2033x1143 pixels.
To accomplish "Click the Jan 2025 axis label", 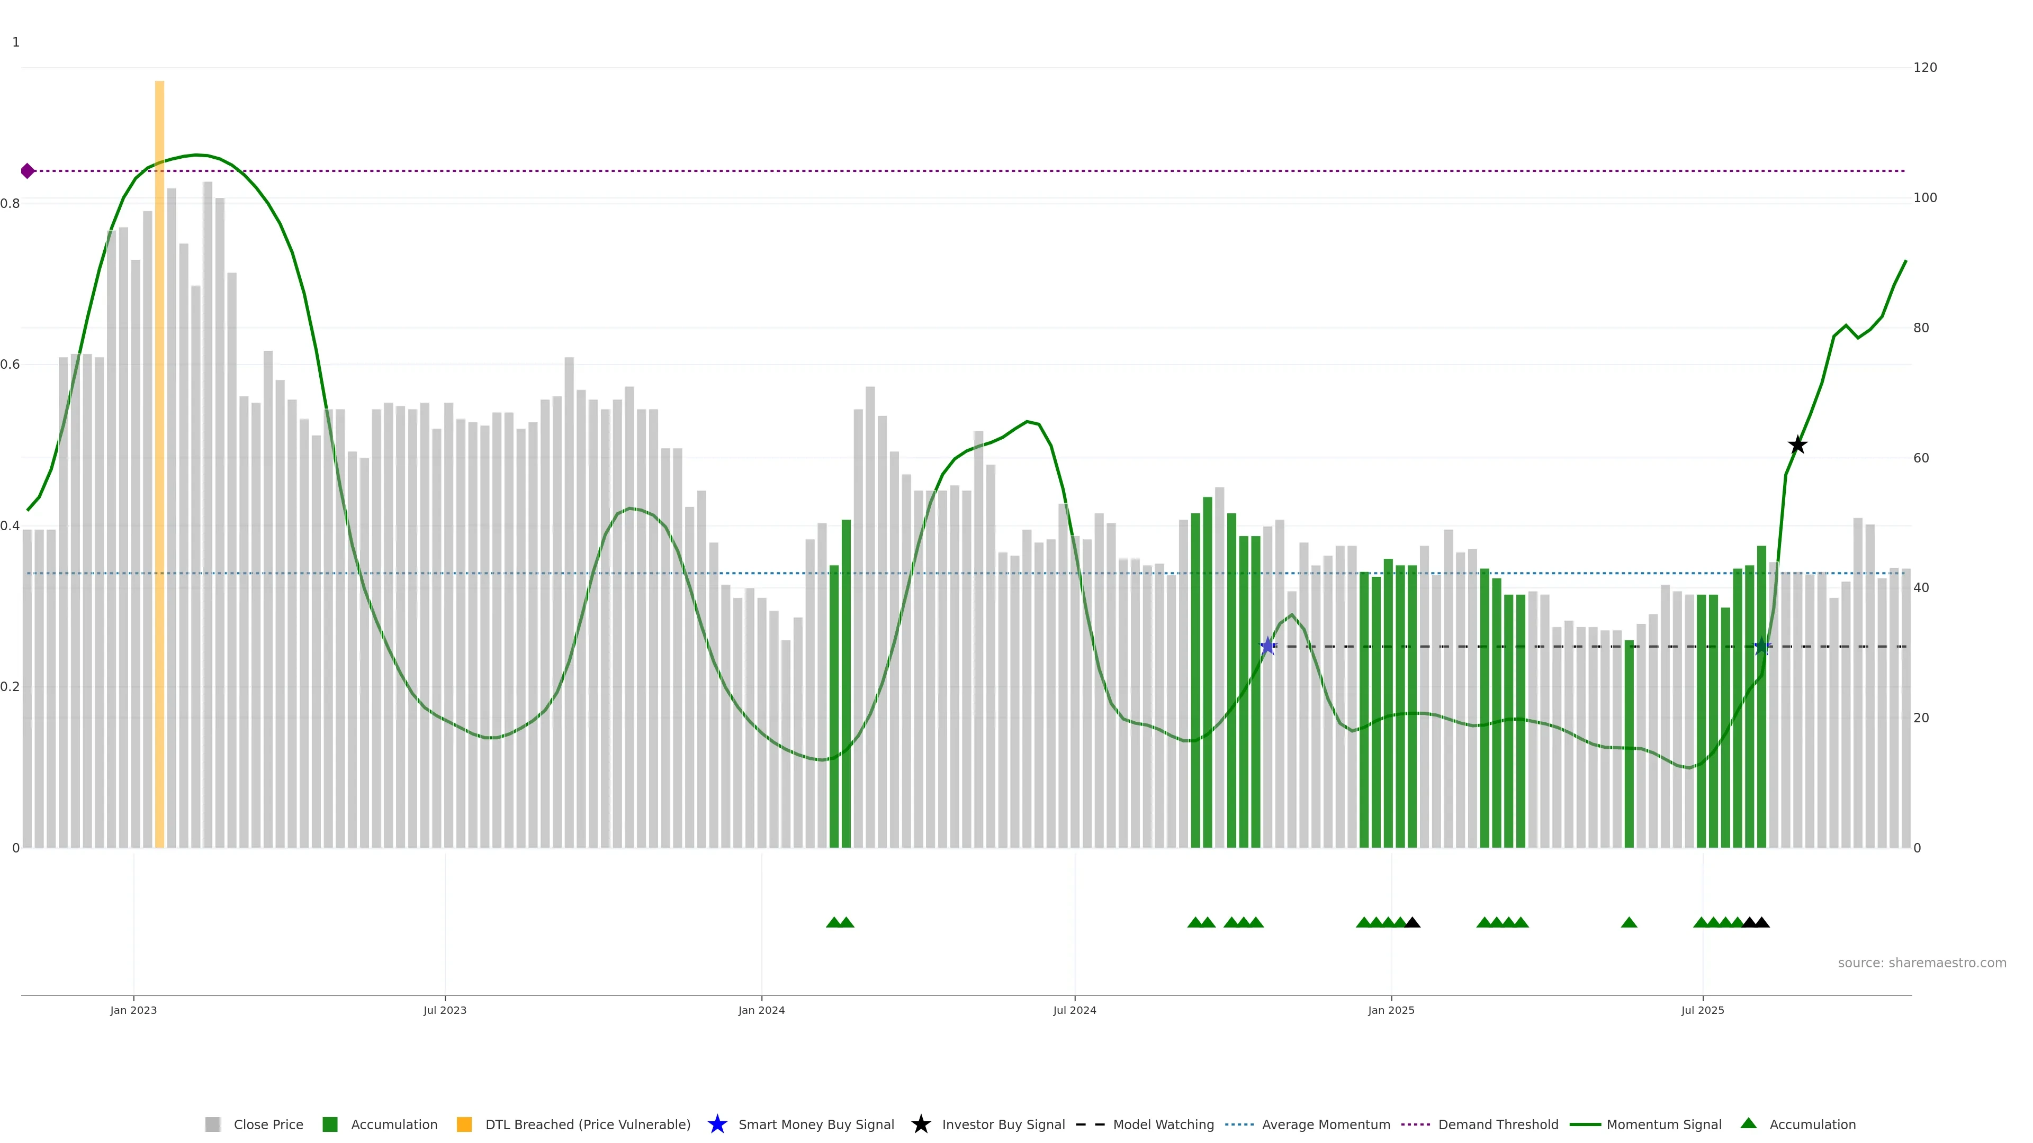I will [1391, 1010].
